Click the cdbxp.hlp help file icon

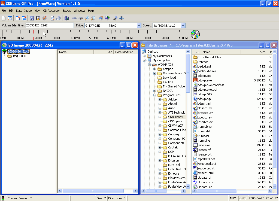[195, 99]
